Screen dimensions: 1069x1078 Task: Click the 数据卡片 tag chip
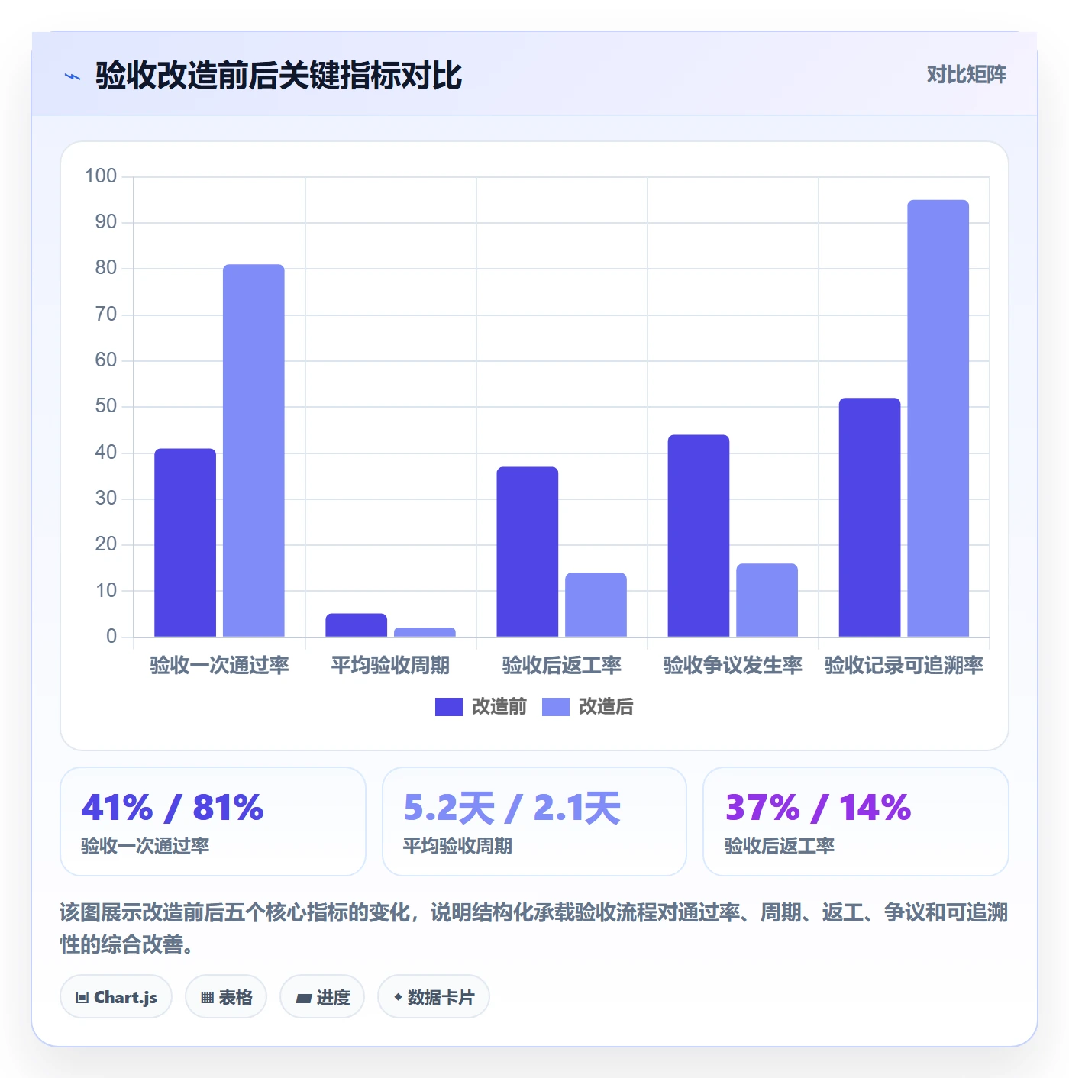434,997
